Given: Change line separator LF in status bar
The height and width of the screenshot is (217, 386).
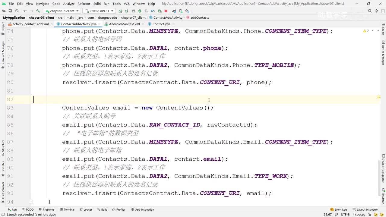Looking at the screenshot, I should (337, 215).
